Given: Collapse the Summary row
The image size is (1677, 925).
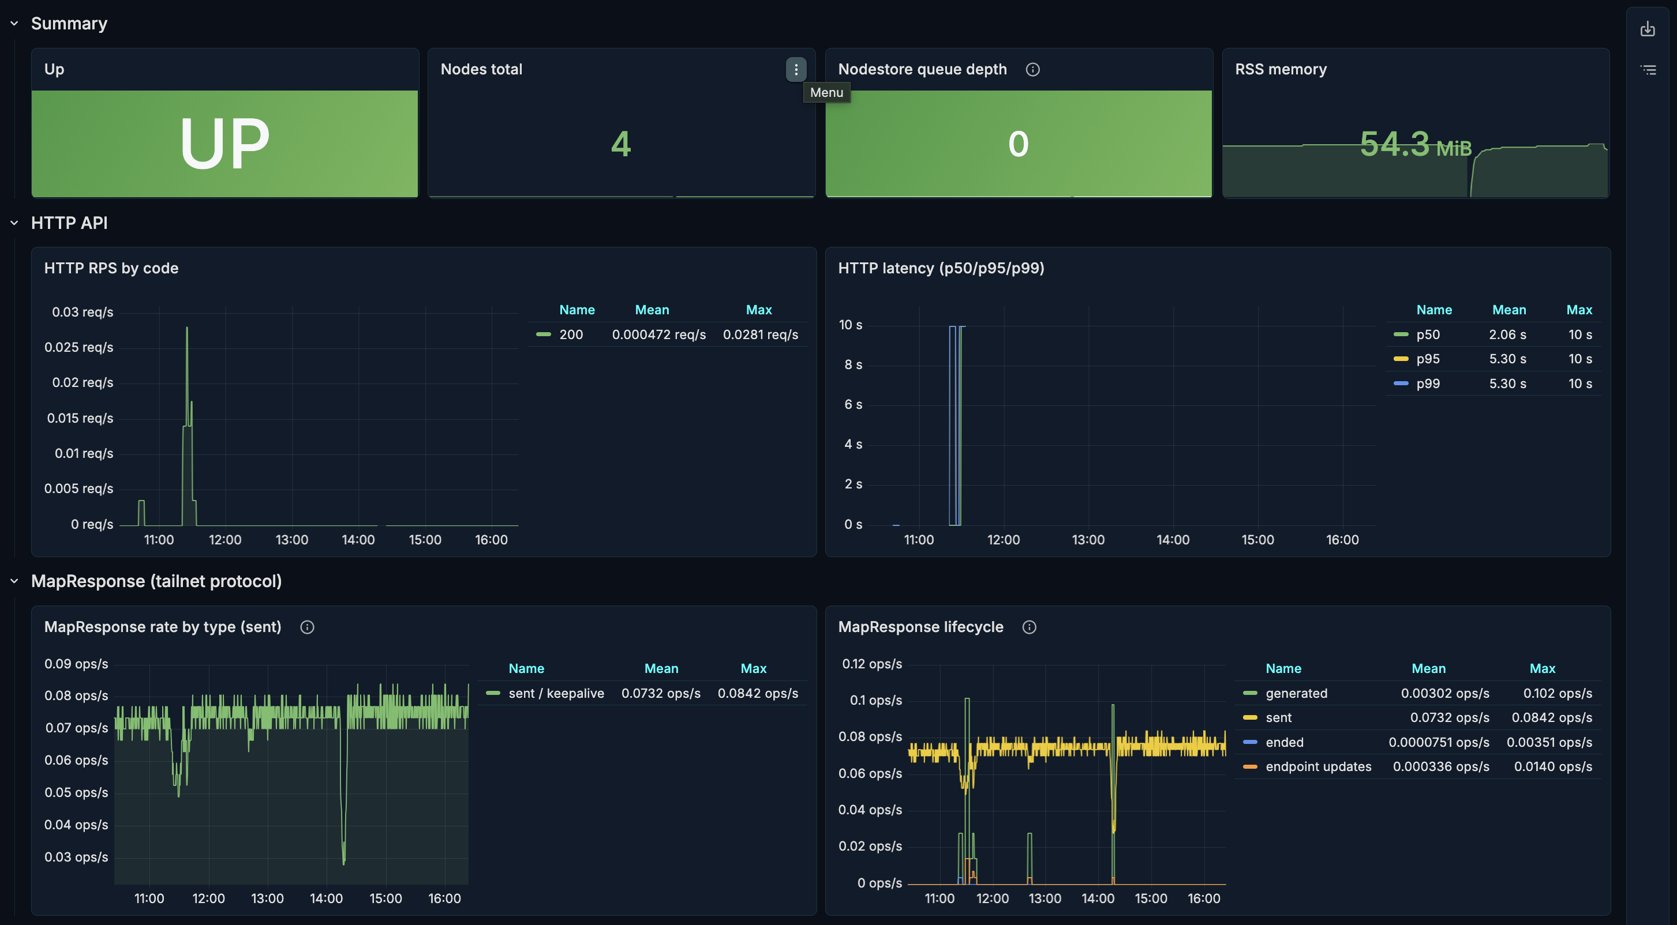Looking at the screenshot, I should pyautogui.click(x=14, y=24).
